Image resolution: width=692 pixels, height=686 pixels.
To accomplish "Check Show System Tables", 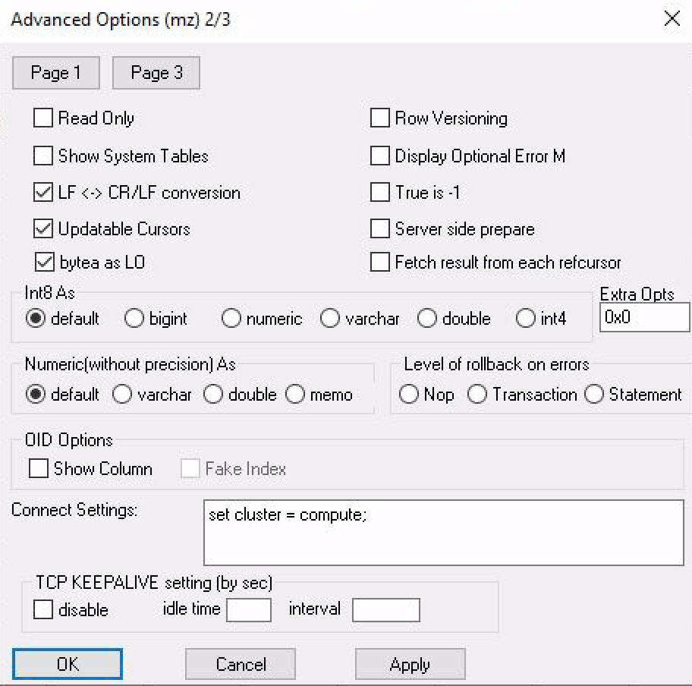I will coord(42,156).
